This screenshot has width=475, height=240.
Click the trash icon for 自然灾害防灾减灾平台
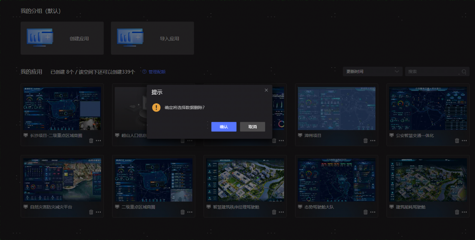click(91, 212)
